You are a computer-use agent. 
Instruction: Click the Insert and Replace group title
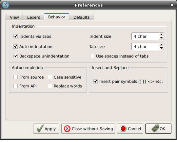tap(110, 68)
